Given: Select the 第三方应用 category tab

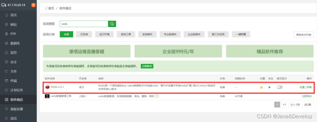Looking at the screenshot, I should (218, 34).
